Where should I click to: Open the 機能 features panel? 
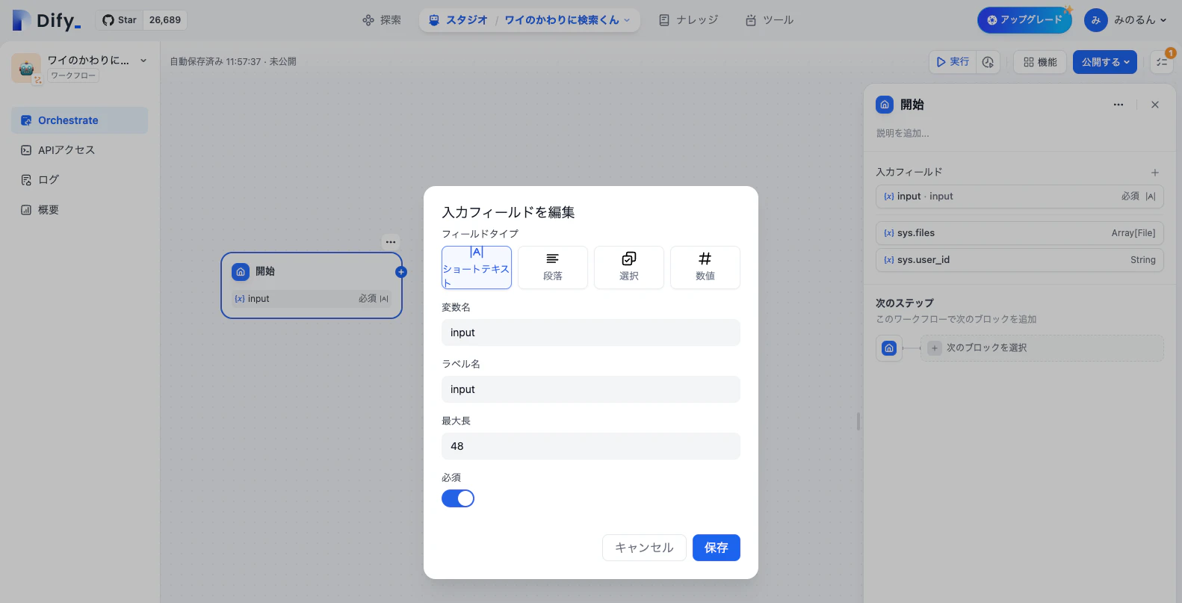1040,62
